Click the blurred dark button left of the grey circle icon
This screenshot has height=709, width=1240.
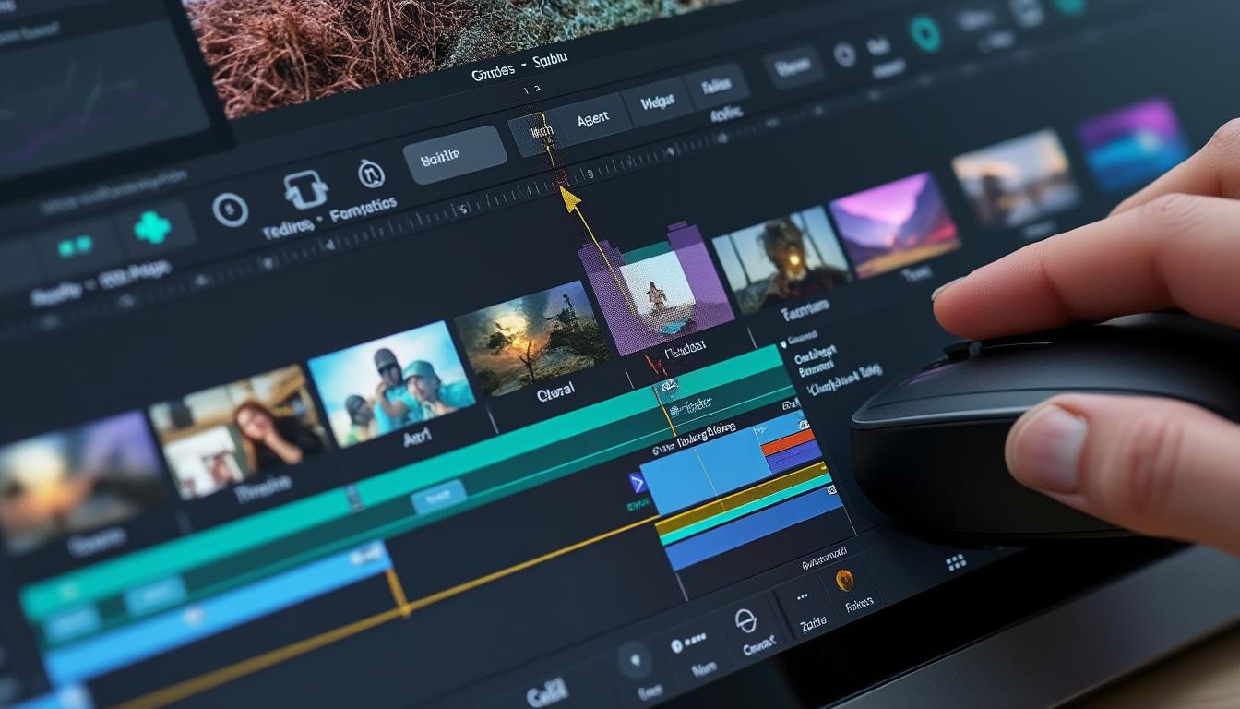click(x=793, y=67)
